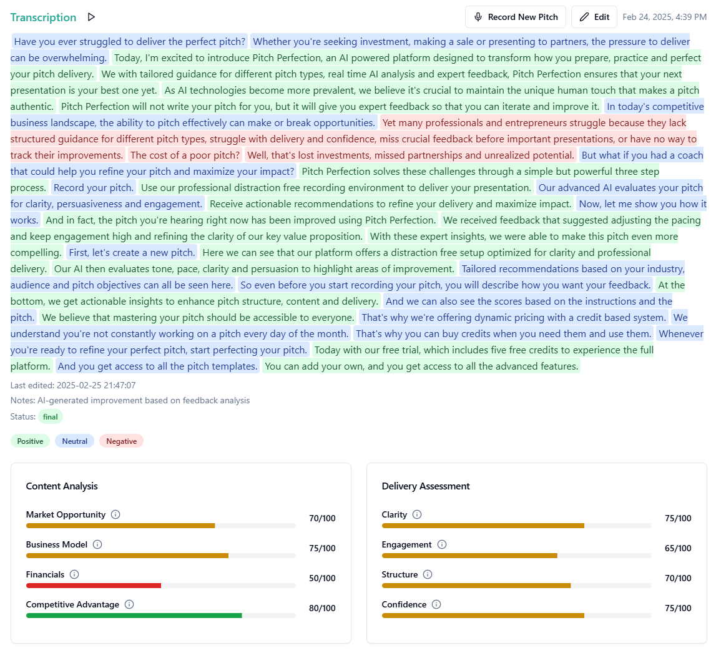This screenshot has height=653, width=716.
Task: Click the Negative sentiment tag
Action: pos(122,441)
